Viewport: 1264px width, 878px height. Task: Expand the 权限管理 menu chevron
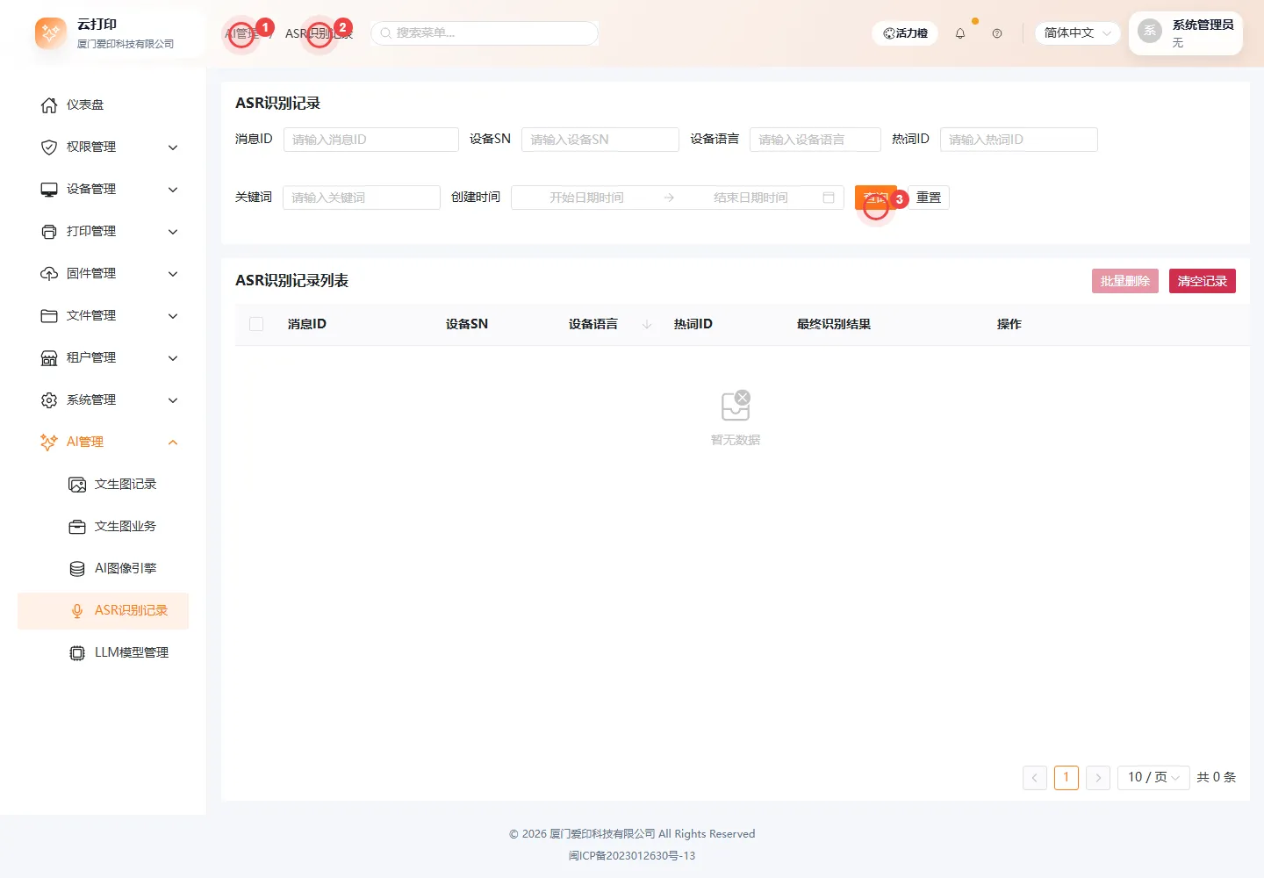click(173, 148)
